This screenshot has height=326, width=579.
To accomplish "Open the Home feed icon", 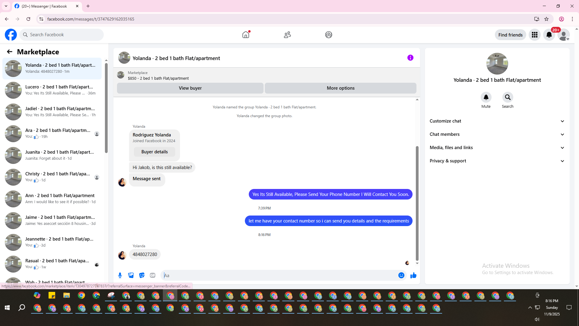I will [246, 35].
